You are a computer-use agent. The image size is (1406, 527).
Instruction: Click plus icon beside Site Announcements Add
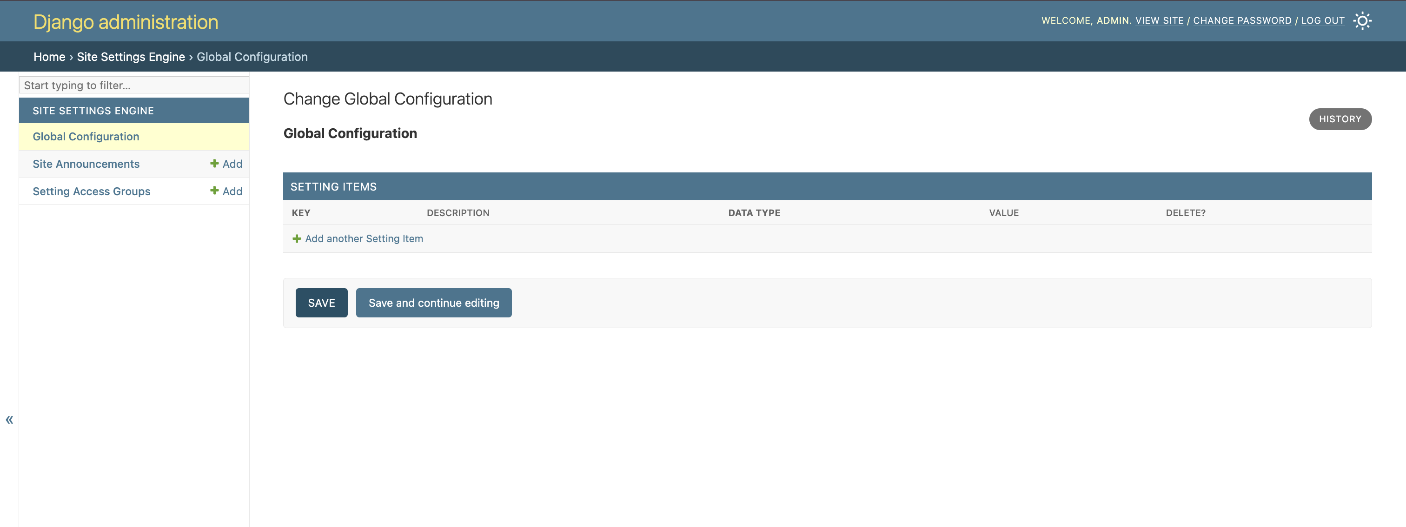click(x=214, y=164)
